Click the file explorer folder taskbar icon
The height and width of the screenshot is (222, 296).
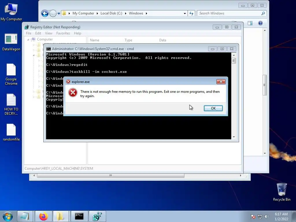tap(60, 216)
